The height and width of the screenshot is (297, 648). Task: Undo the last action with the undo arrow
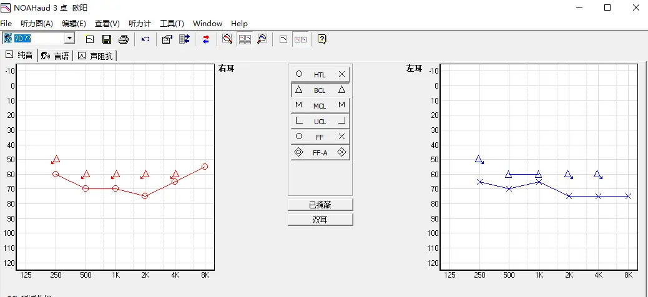(x=145, y=39)
